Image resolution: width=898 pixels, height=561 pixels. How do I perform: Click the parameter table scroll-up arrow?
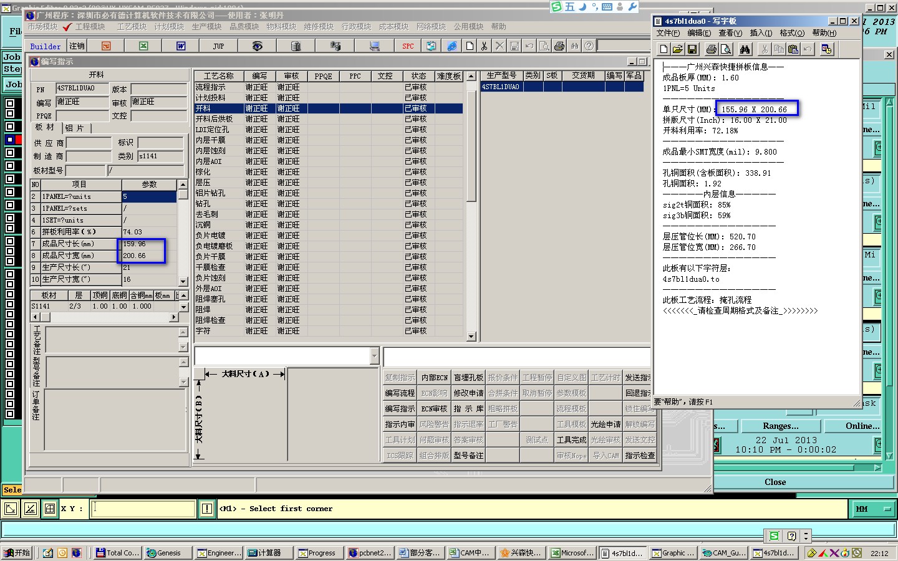point(183,185)
